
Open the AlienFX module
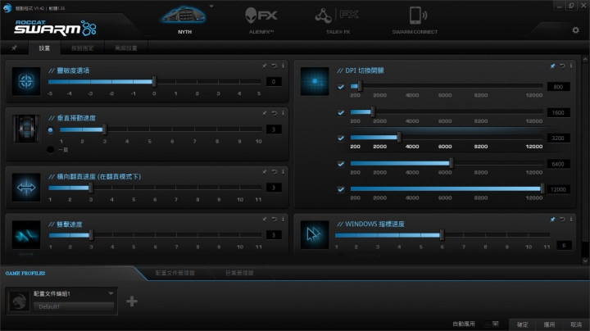261,16
